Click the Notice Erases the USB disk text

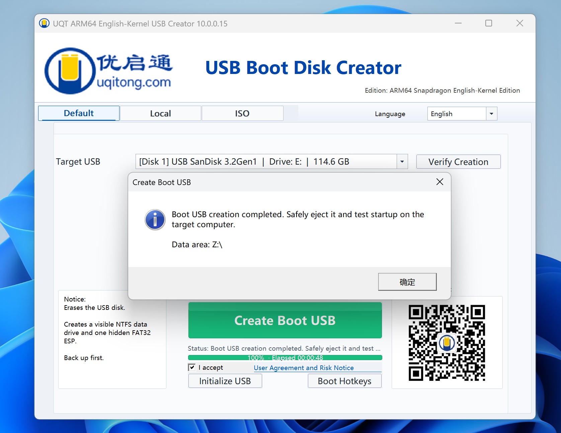click(94, 304)
